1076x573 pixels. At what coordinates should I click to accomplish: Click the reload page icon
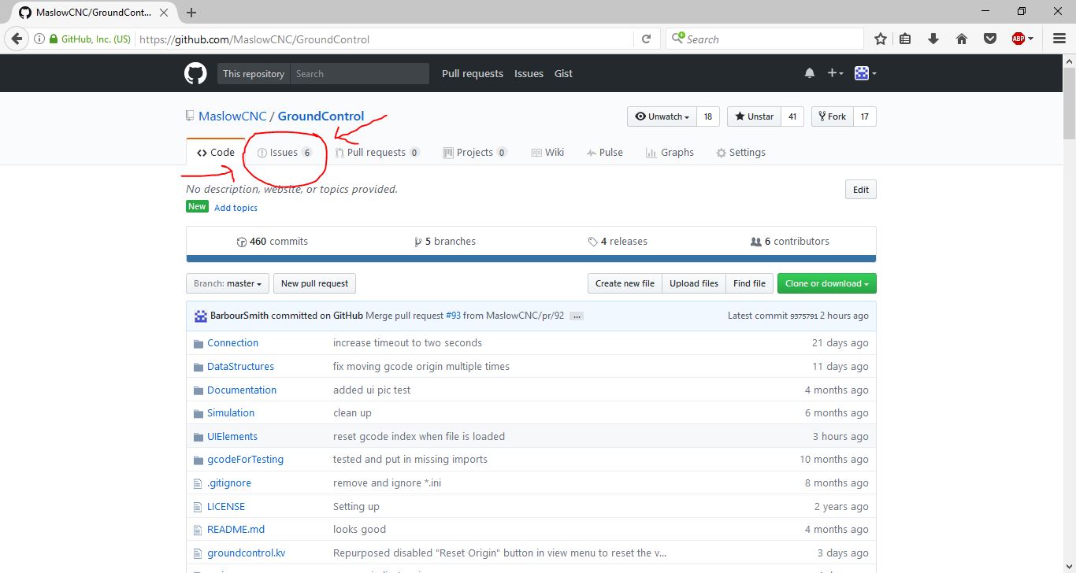click(646, 39)
